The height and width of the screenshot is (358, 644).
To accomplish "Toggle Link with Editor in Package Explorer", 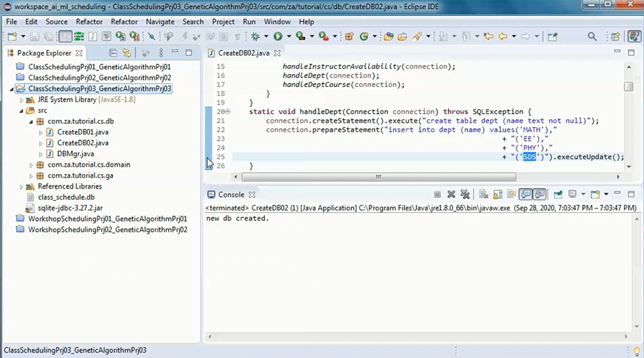I will point(126,53).
